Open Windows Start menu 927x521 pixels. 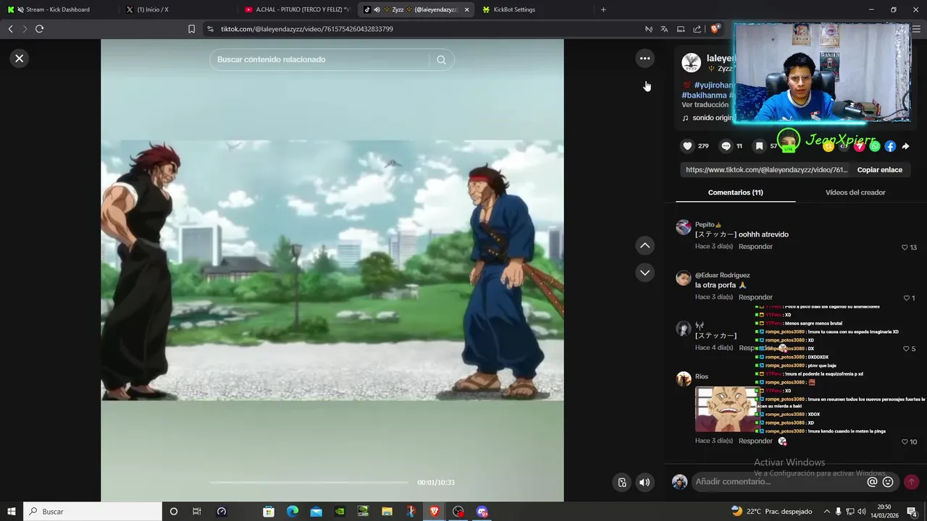coord(11,512)
